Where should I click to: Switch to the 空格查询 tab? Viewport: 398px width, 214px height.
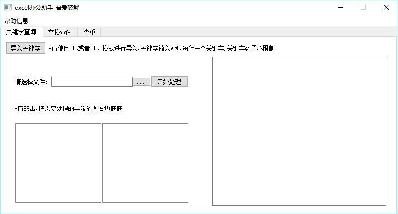point(60,32)
